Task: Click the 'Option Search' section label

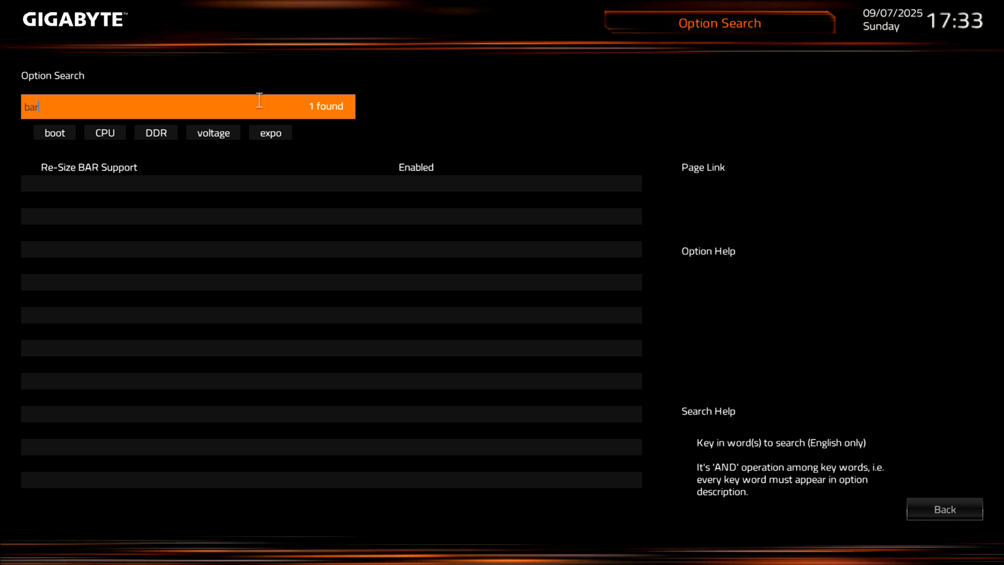Action: click(x=52, y=75)
